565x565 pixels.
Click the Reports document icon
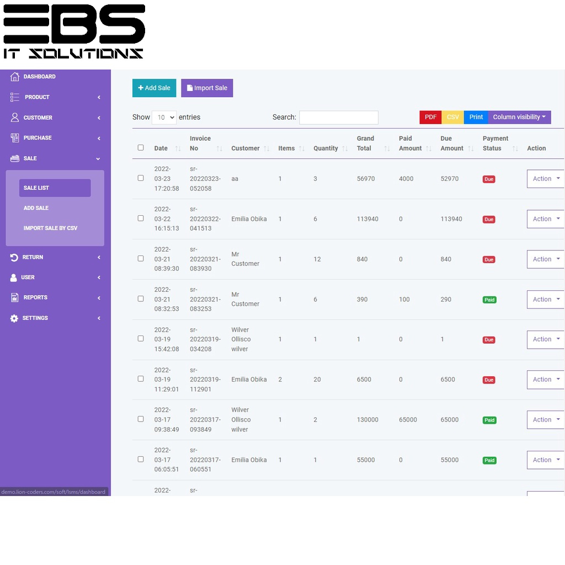click(14, 297)
